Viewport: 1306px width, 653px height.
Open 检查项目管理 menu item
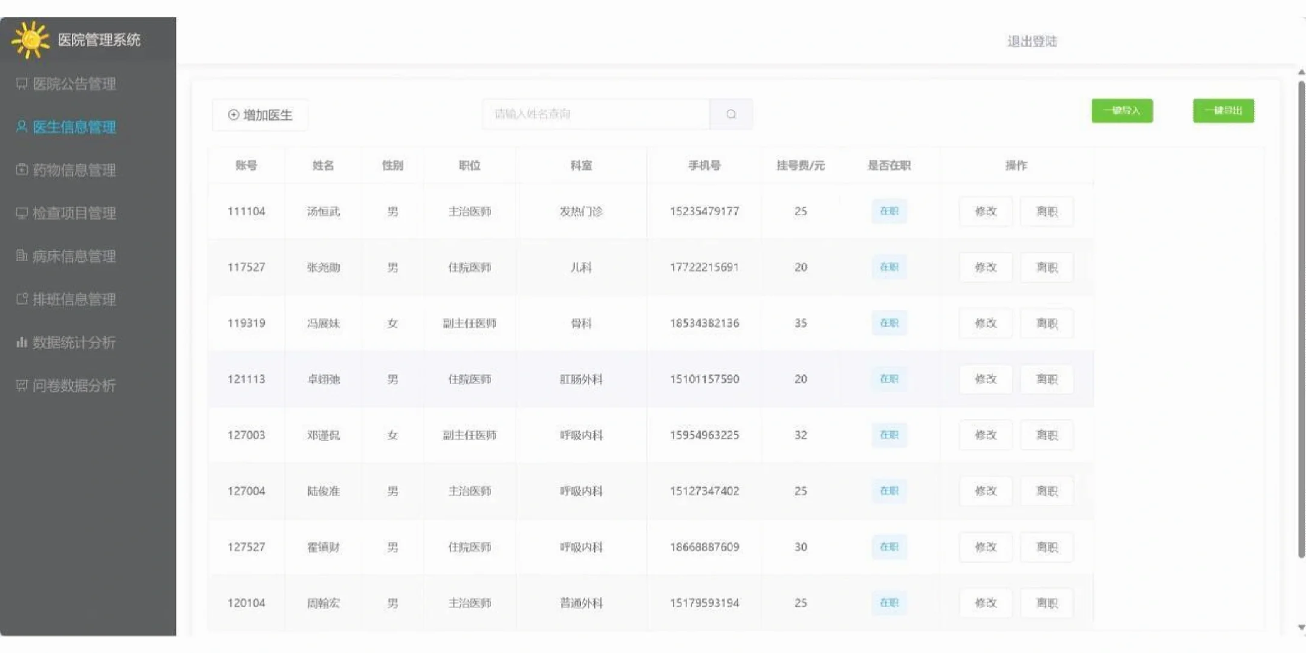point(74,213)
